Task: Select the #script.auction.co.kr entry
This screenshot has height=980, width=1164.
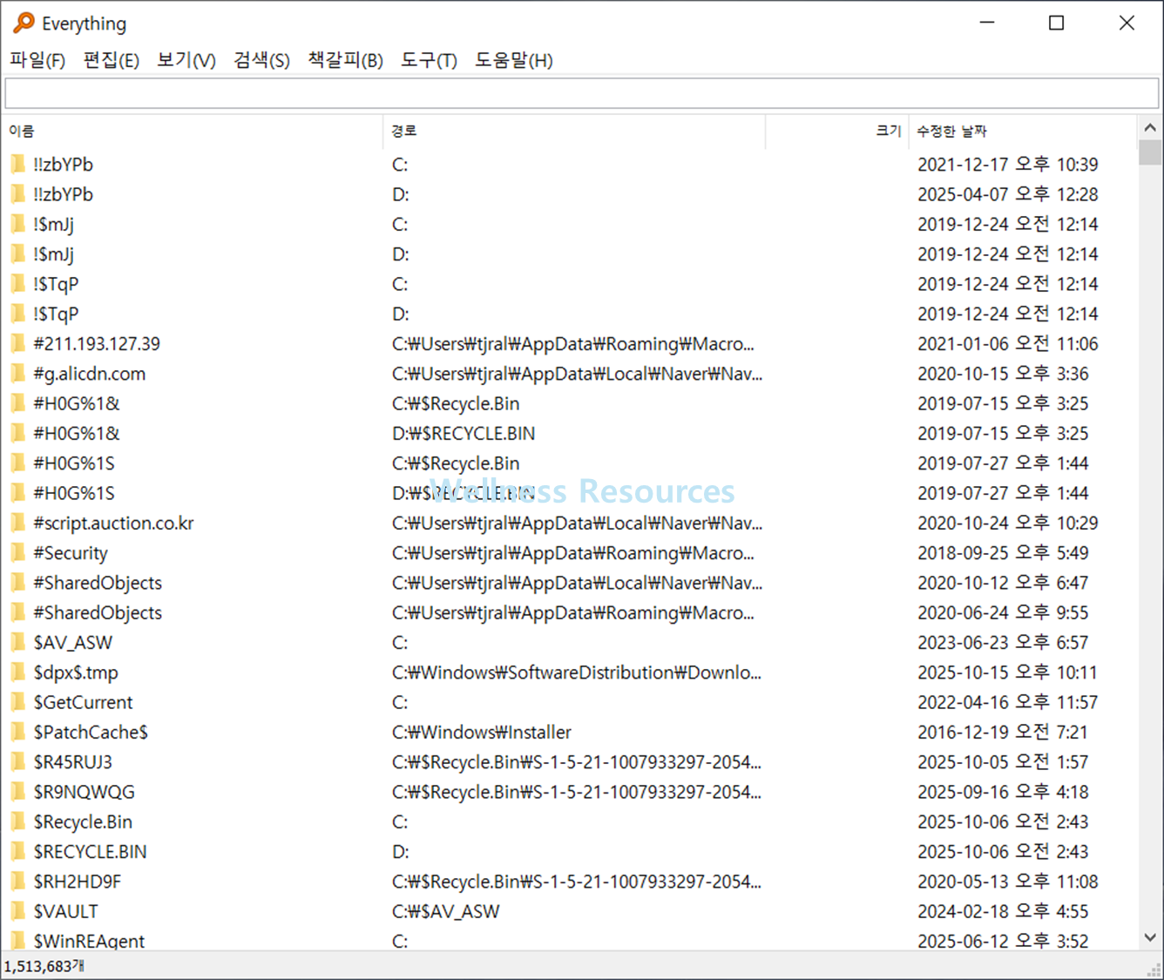Action: coord(113,524)
